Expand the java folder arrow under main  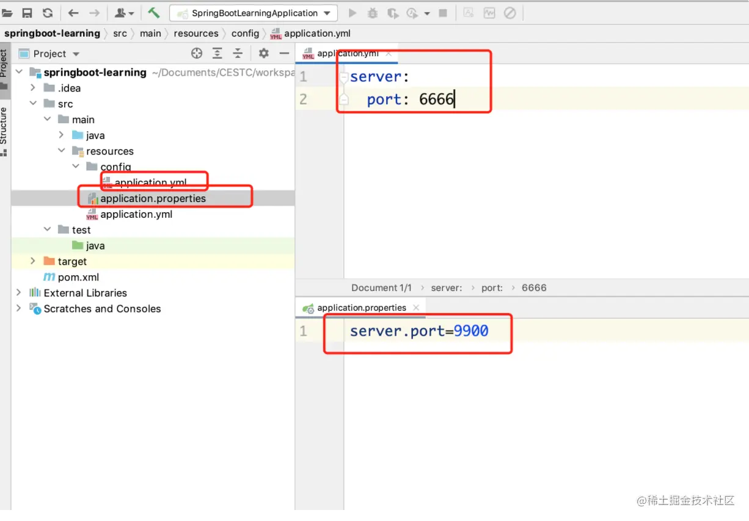pos(61,135)
